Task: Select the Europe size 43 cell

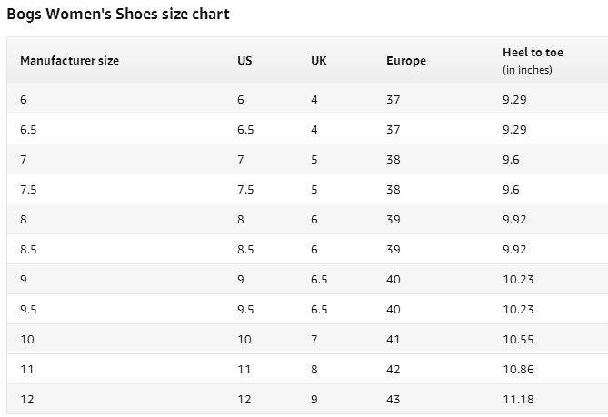Action: [393, 400]
